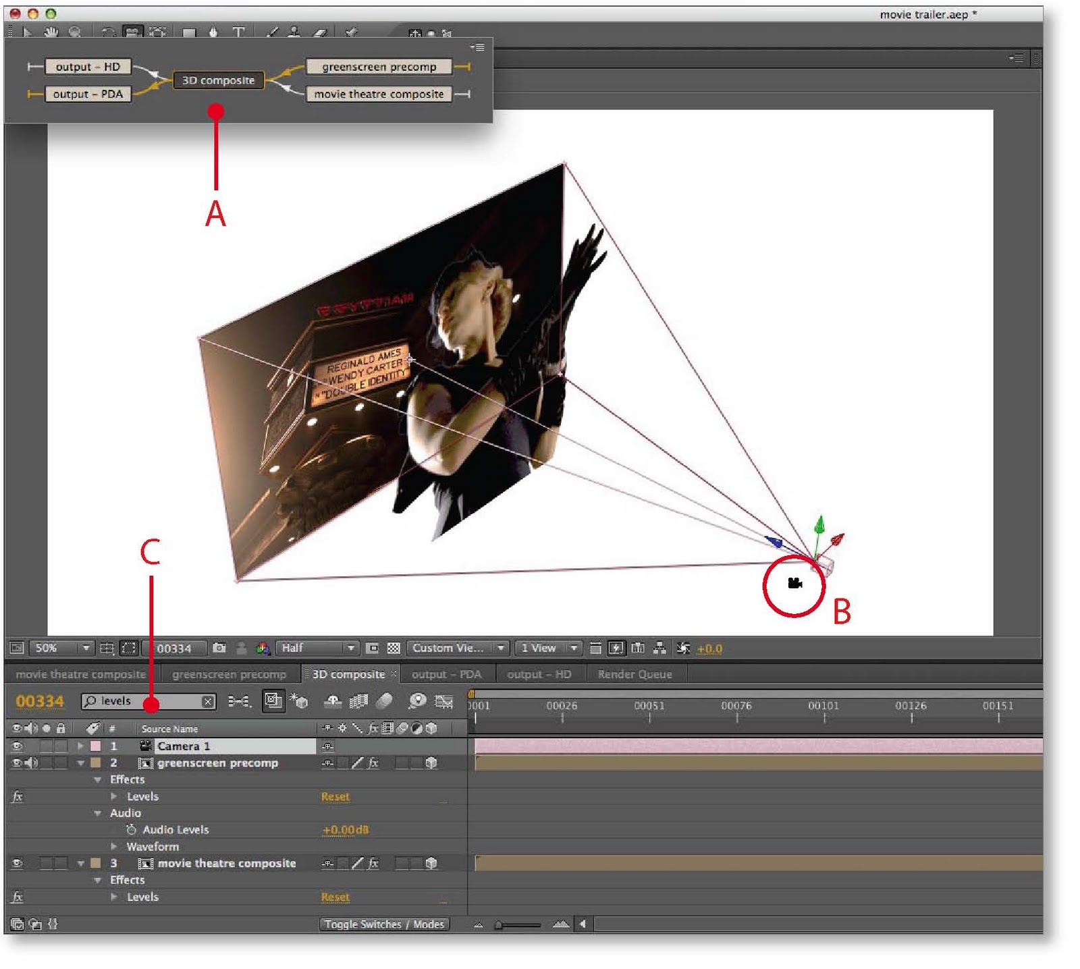
Task: Reset the Levels effect on greenscreen precomp
Action: [x=336, y=797]
